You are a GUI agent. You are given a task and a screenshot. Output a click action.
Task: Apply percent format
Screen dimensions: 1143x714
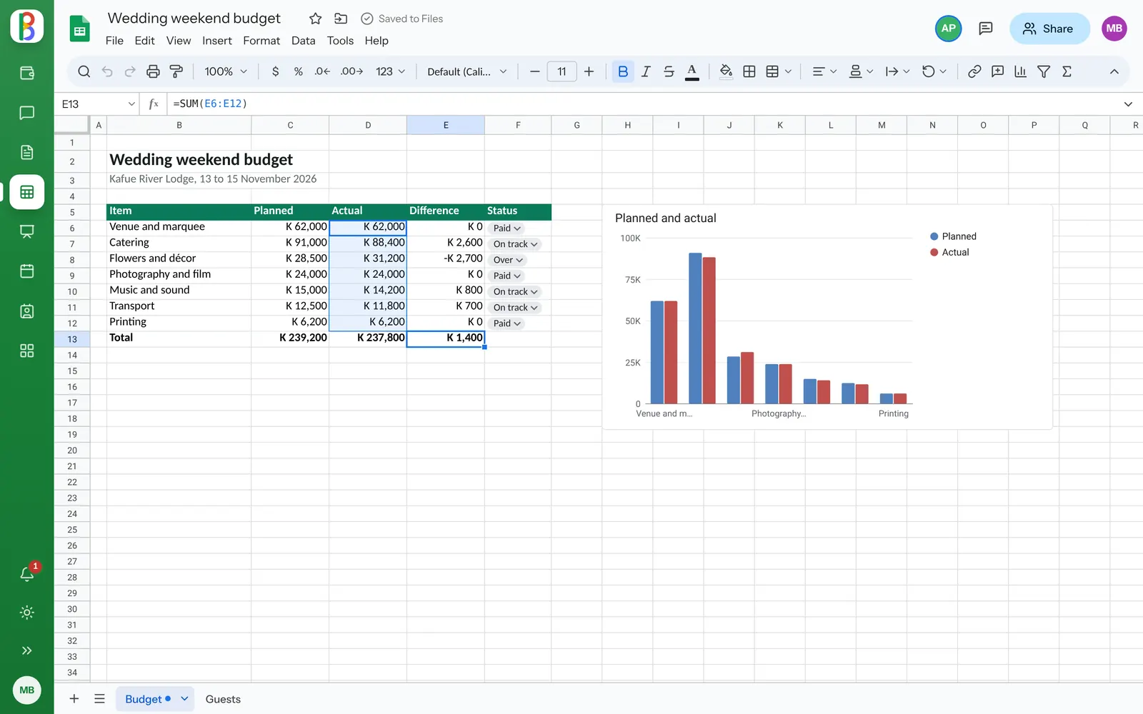pos(299,71)
